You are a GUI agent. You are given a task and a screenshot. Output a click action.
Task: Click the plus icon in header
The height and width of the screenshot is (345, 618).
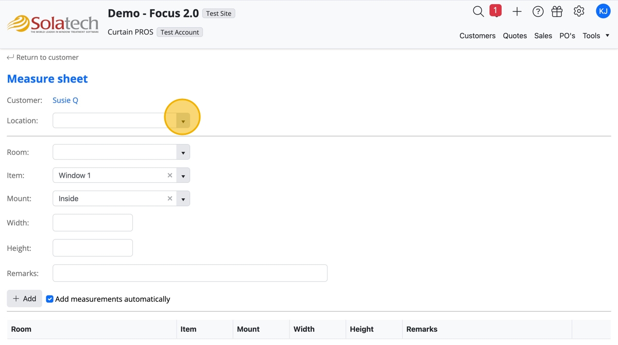tap(517, 11)
